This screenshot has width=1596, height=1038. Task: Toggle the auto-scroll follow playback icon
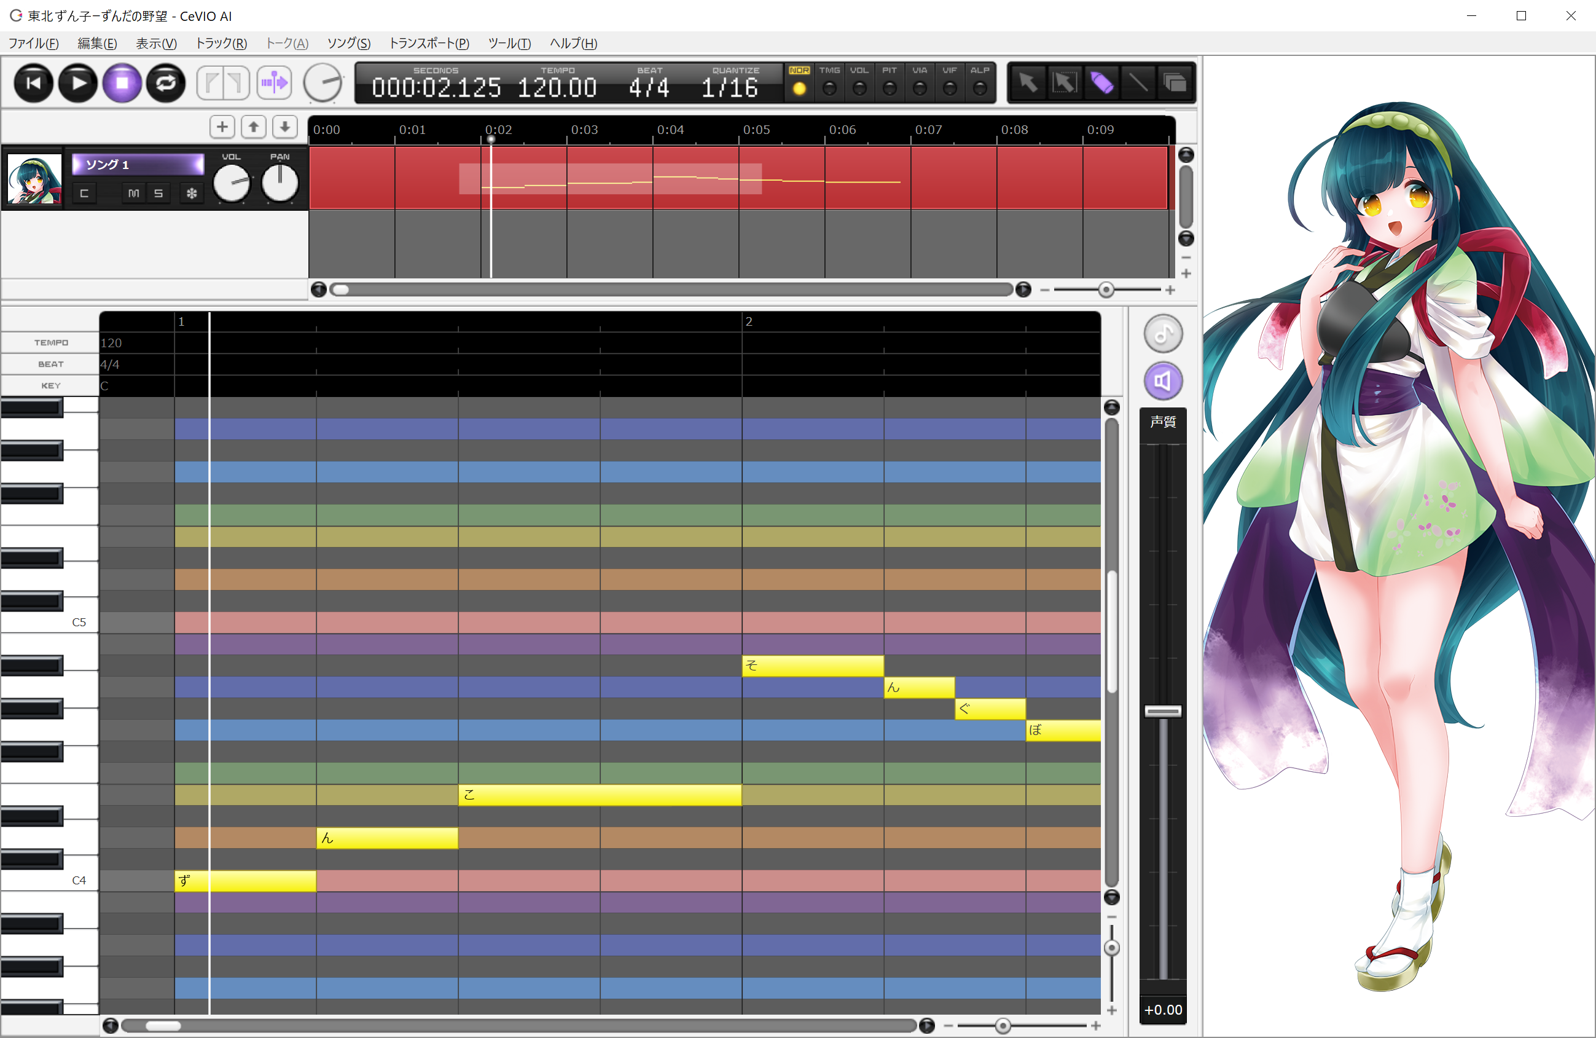[274, 83]
